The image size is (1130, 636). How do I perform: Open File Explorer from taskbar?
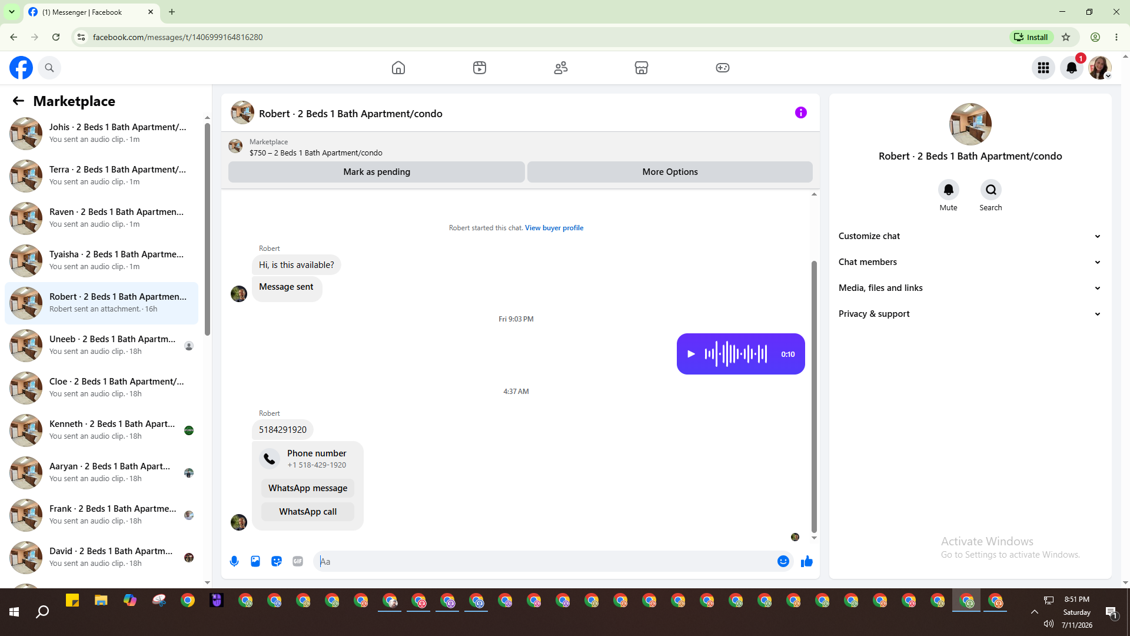[101, 601]
